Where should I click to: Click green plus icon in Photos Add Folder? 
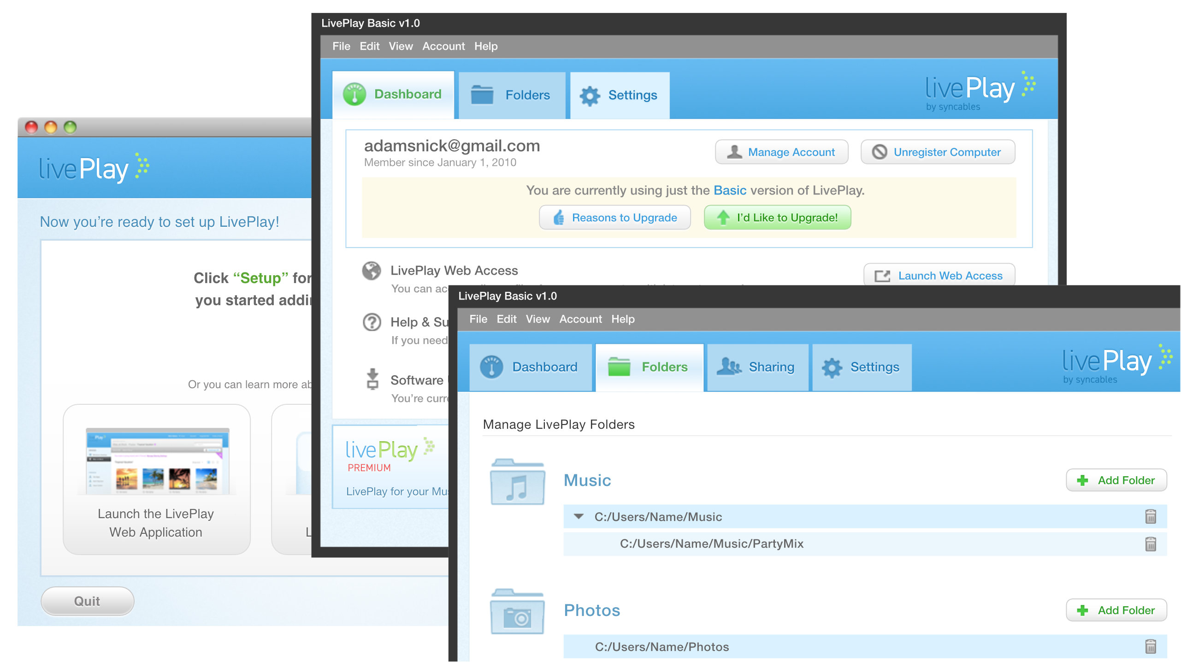pyautogui.click(x=1082, y=610)
